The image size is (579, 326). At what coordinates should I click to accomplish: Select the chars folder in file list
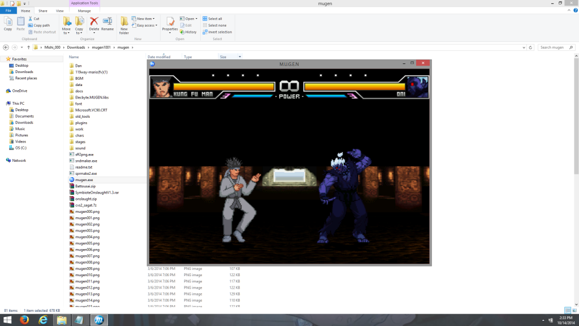pyautogui.click(x=79, y=135)
